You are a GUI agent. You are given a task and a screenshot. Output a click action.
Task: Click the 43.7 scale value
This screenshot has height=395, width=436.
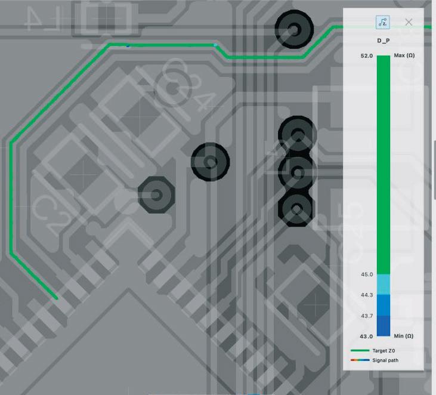[367, 316]
